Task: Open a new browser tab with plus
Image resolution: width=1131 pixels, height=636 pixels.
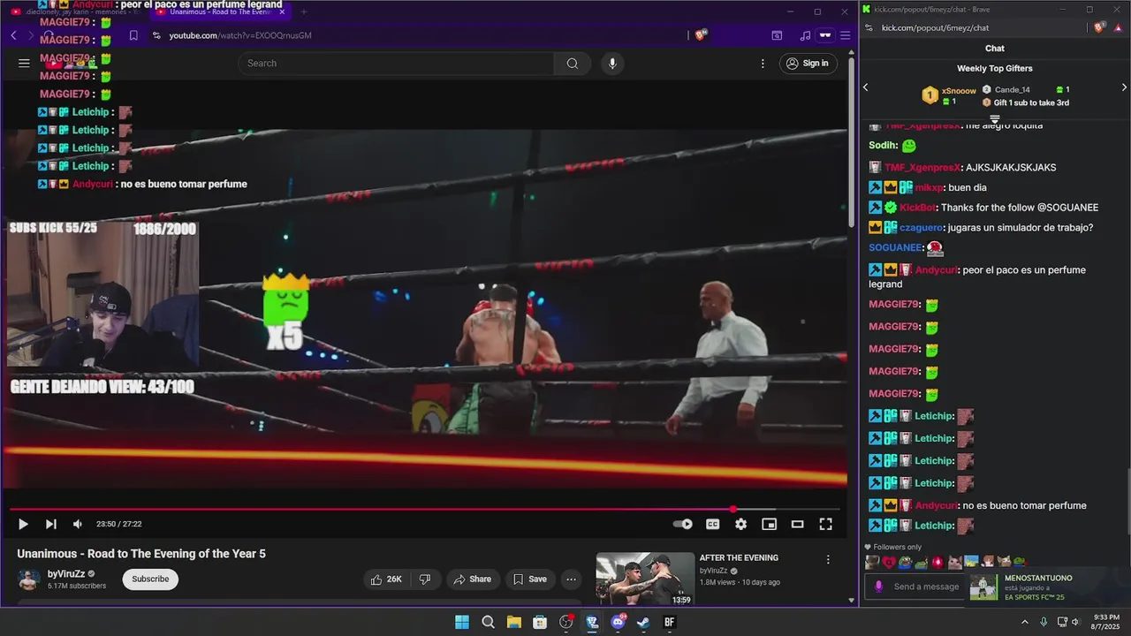Action: pos(303,11)
